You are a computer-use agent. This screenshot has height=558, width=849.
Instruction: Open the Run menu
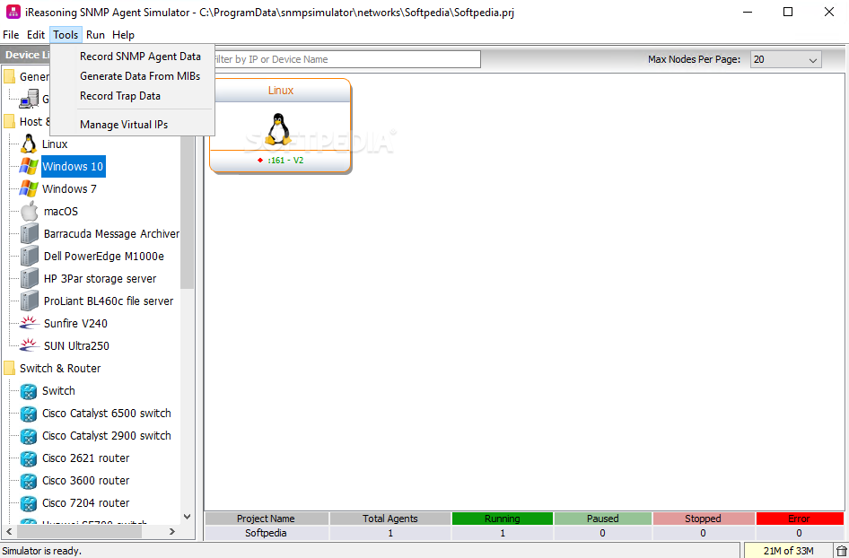tap(95, 35)
